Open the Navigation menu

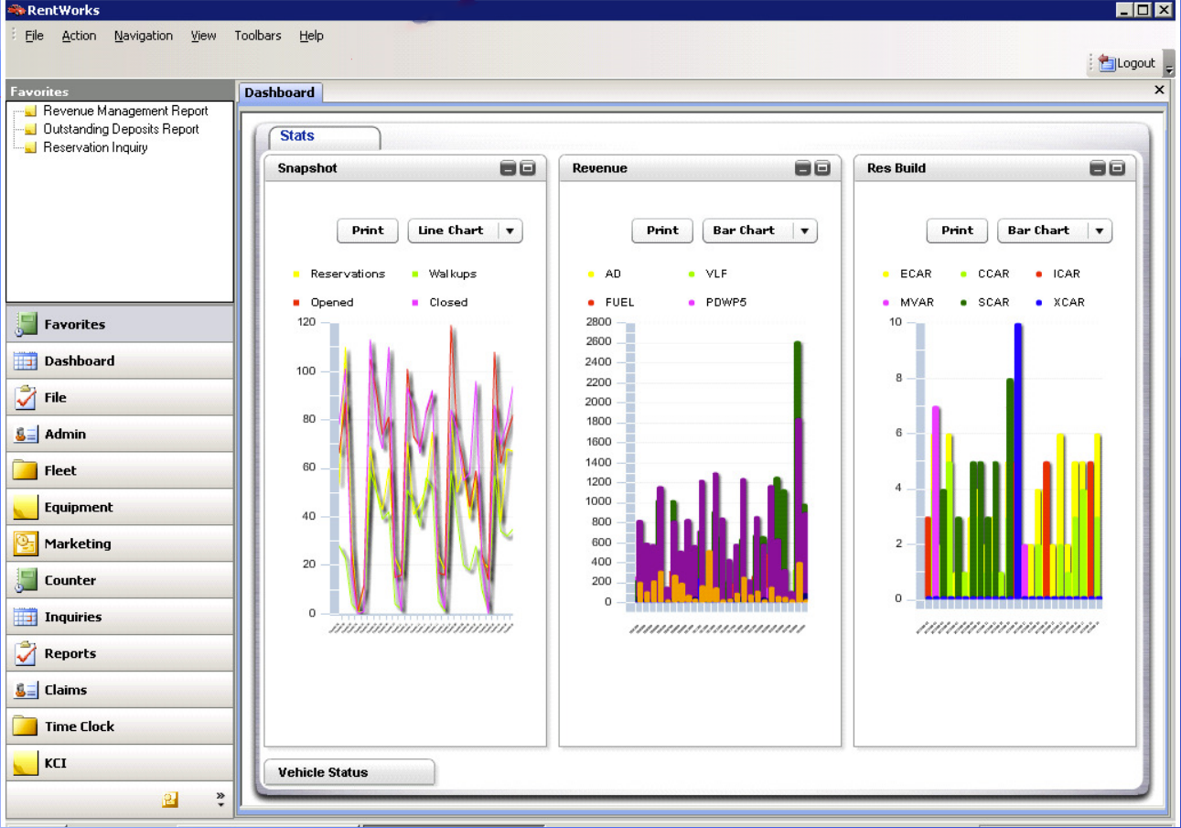point(143,36)
